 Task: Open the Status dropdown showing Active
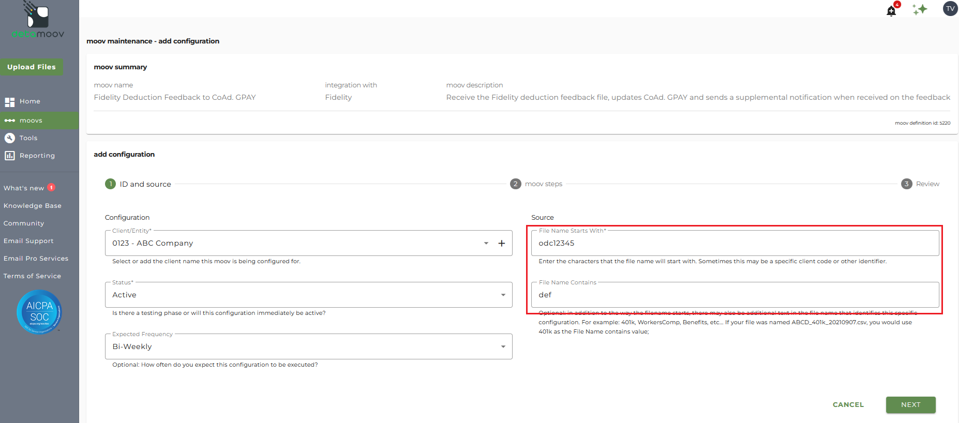(x=308, y=295)
